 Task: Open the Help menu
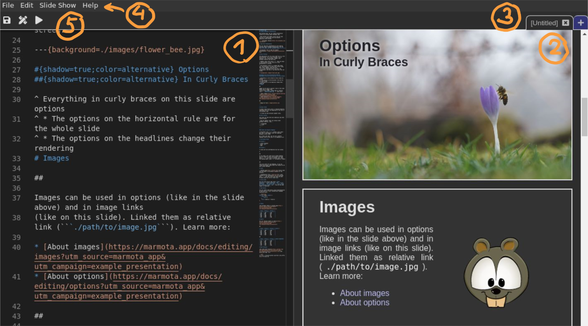point(90,5)
